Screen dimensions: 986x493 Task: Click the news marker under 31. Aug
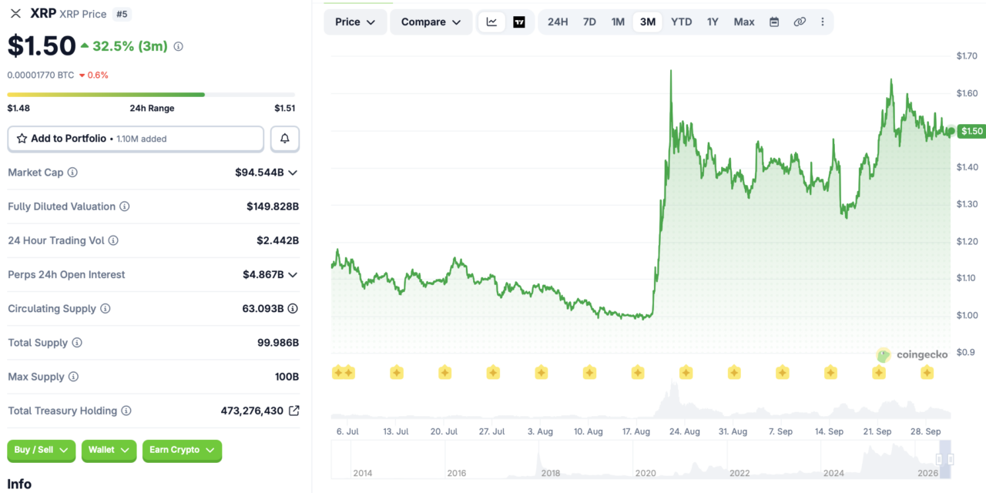[734, 373]
